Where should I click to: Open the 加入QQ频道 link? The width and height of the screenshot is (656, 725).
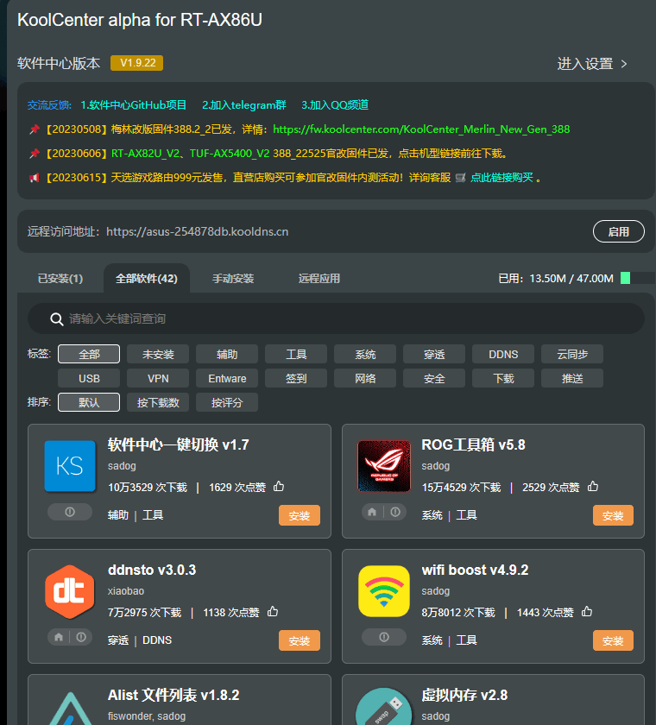point(335,105)
